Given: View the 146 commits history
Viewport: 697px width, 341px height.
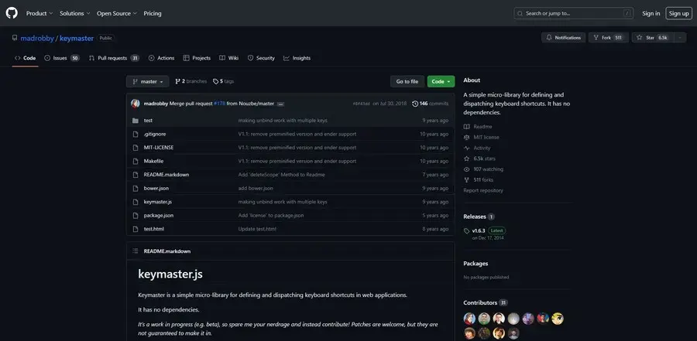Looking at the screenshot, I should coord(431,104).
